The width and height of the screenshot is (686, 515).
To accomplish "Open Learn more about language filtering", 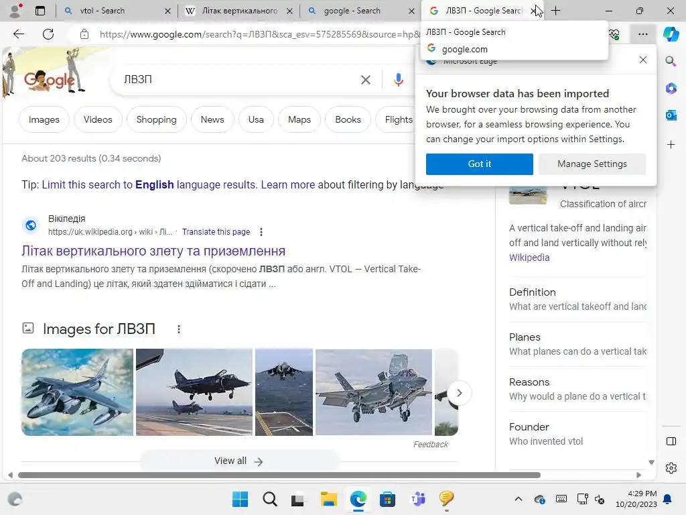I will point(288,185).
